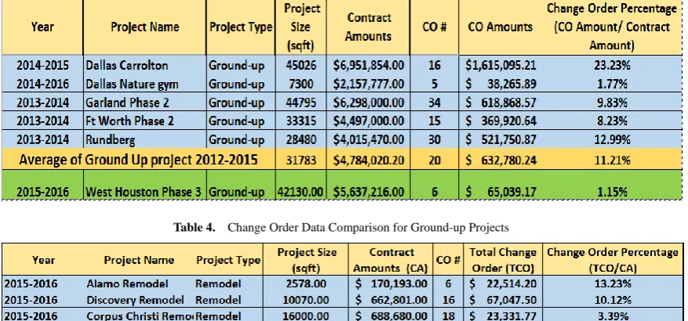Click project size '10070.00'
688x321 pixels.
306,300
